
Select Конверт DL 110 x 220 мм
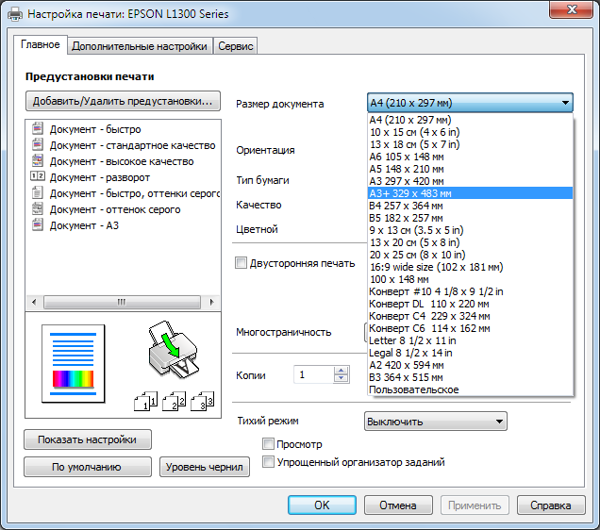pos(470,304)
